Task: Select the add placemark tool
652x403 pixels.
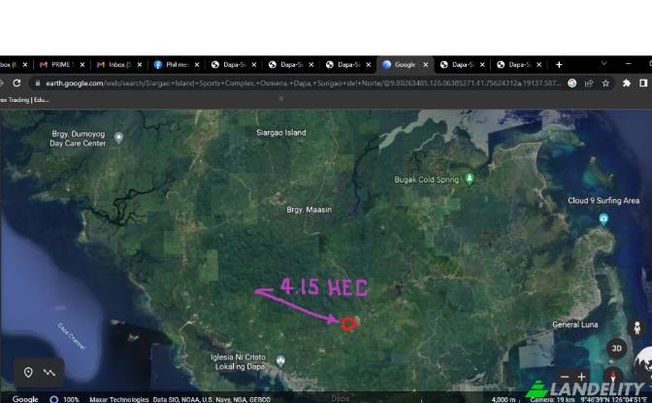Action: coord(28,372)
